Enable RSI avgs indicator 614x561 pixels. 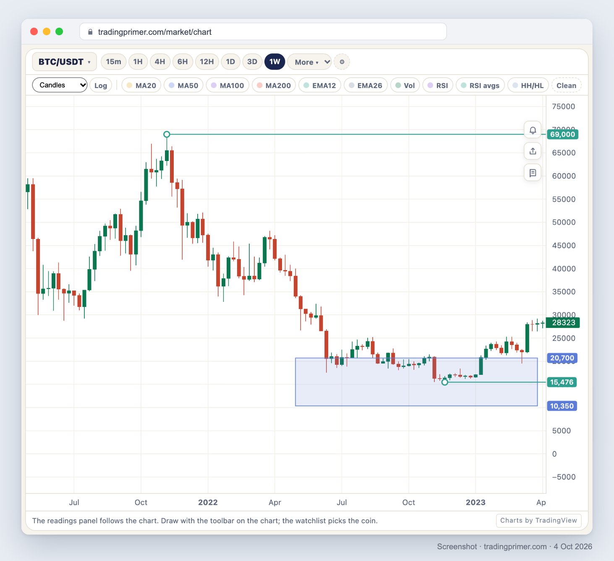click(x=480, y=86)
